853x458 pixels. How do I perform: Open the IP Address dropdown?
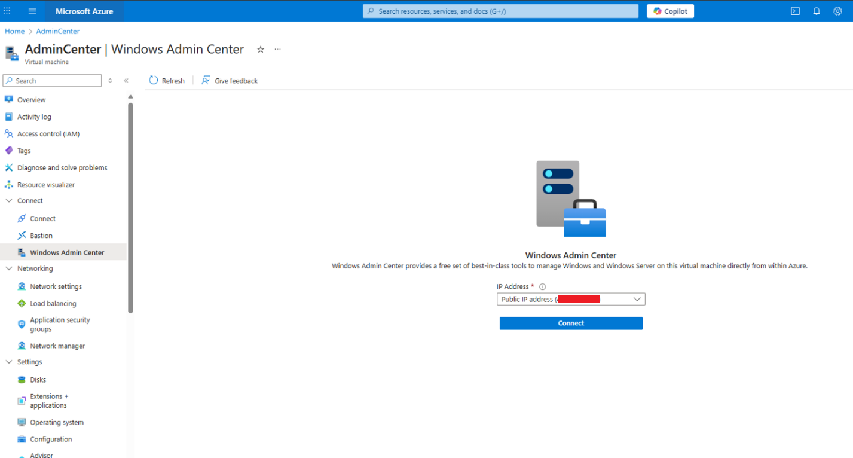pyautogui.click(x=570, y=299)
